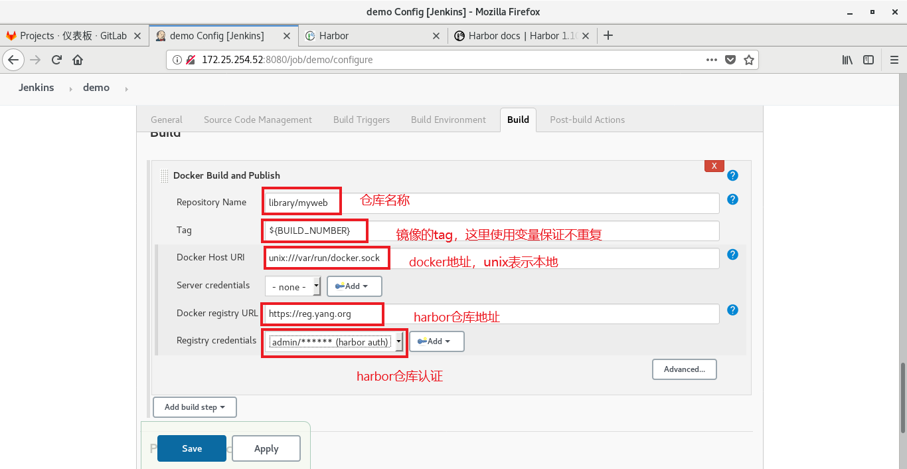This screenshot has height=469, width=907.
Task: Close the GitLab Projects tab
Action: (137, 36)
